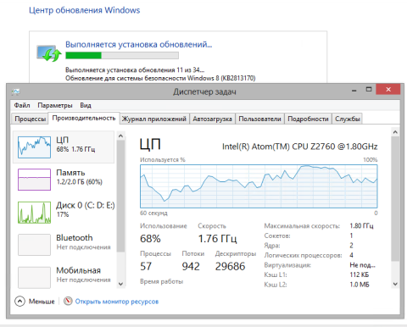The image size is (407, 327).
Task: Select the Диск 0 activity graph
Action: point(34,213)
